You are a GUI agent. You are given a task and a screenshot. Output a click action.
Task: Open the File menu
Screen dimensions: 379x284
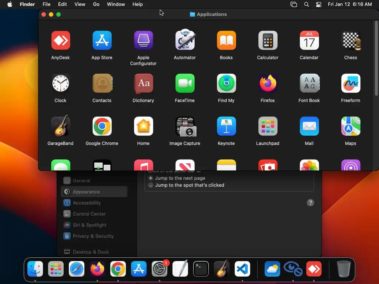(46, 4)
